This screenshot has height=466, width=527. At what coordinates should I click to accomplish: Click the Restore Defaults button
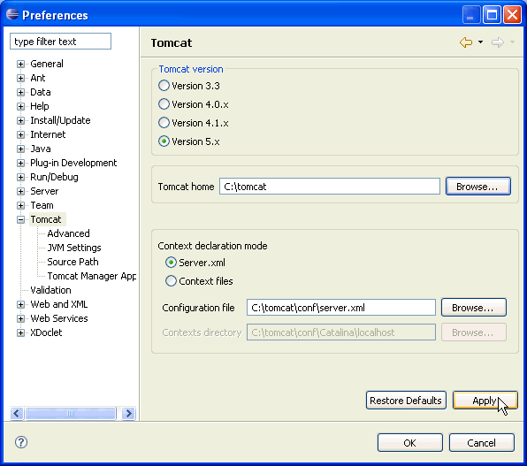point(406,401)
